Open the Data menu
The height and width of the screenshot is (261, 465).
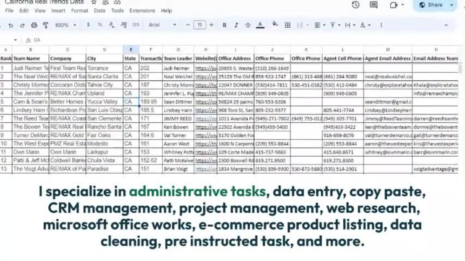[x=100, y=11]
